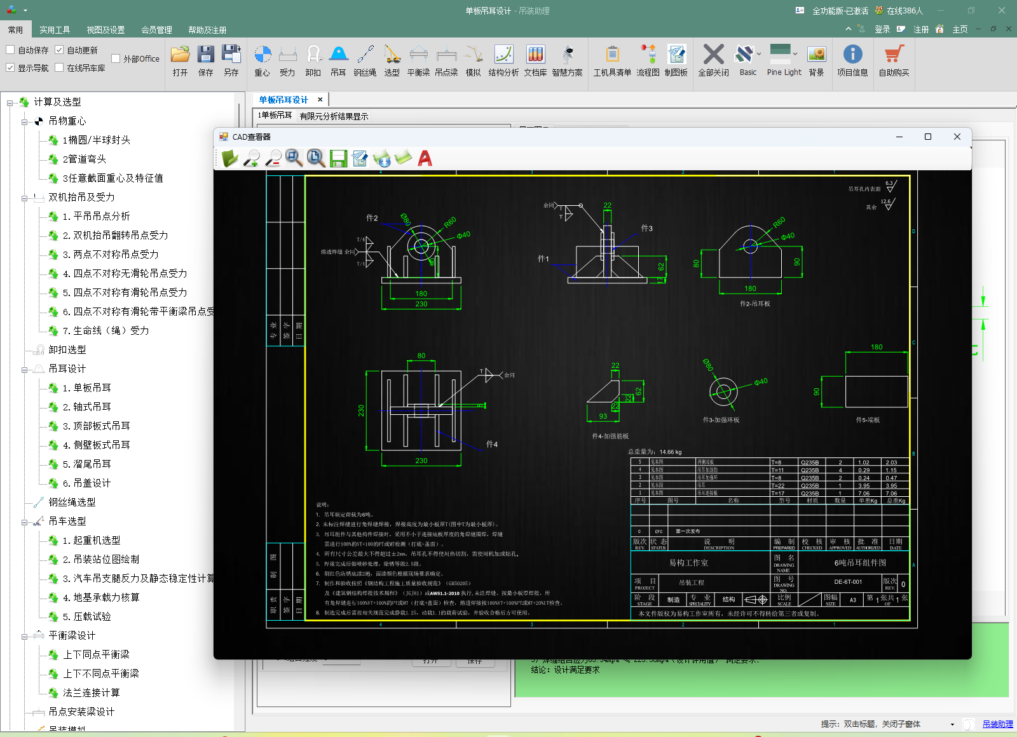The height and width of the screenshot is (737, 1017).
Task: Collapse the 吊耳设计 tree node
Action: pyautogui.click(x=25, y=369)
